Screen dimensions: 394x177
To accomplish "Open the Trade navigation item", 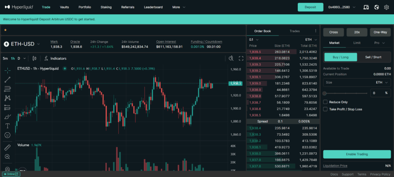I will pos(46,7).
